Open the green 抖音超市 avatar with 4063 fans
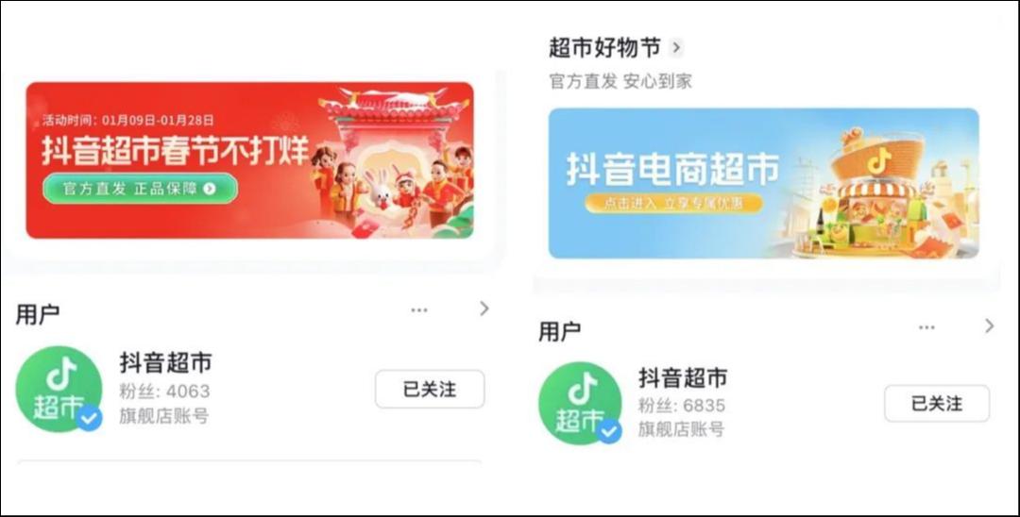Screen dimensions: 1020x517 pos(59,389)
